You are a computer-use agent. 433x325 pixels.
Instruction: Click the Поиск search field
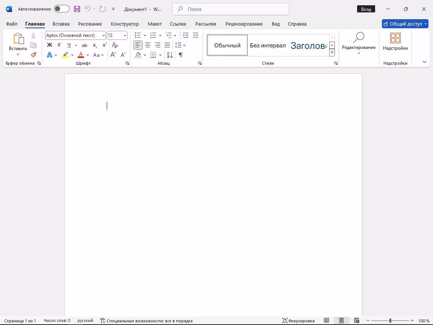point(230,9)
